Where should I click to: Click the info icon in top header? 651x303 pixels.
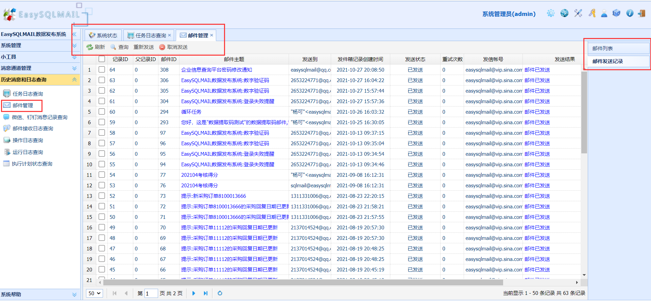(630, 13)
